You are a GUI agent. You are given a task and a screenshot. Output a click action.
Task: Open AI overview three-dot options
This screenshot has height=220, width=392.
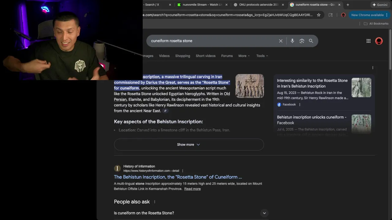pyautogui.click(x=373, y=68)
